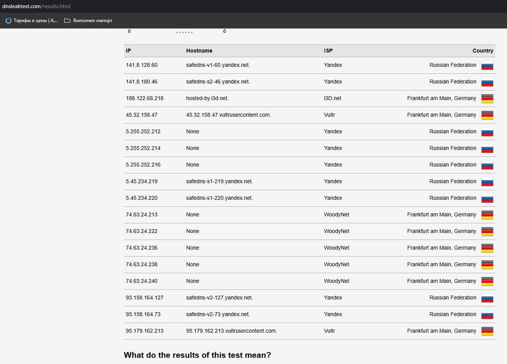
Task: Select the i3D.net ISP cell
Action: [333, 98]
